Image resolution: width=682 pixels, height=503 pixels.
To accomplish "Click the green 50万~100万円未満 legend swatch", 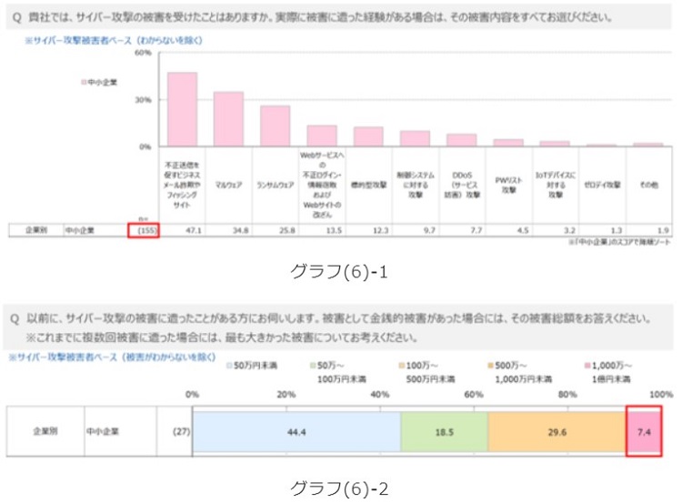I will click(x=313, y=366).
